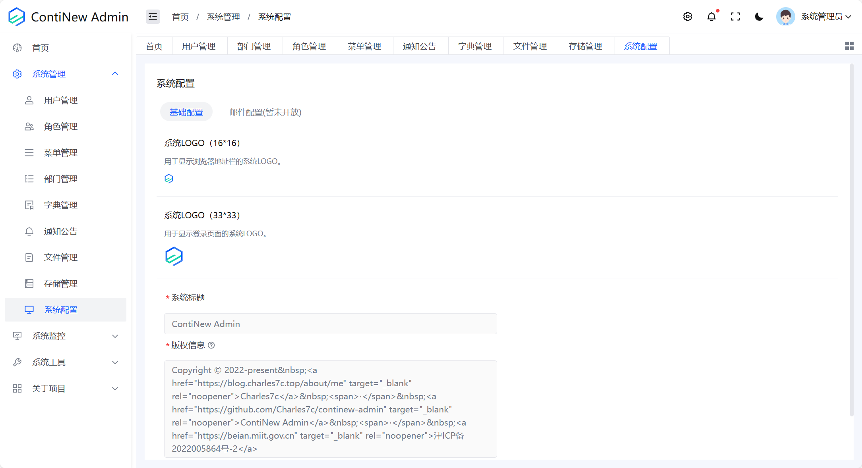
Task: Expand the 关于项目 sidebar section
Action: tap(115, 388)
